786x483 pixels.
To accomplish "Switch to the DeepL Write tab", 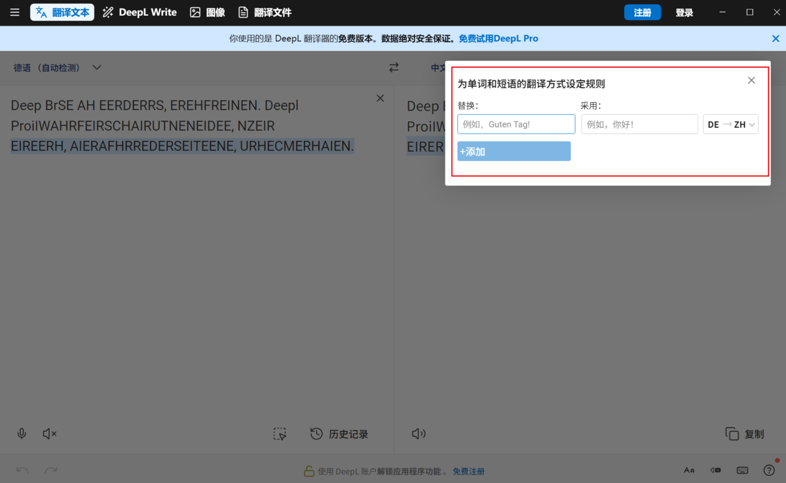I will 139,12.
